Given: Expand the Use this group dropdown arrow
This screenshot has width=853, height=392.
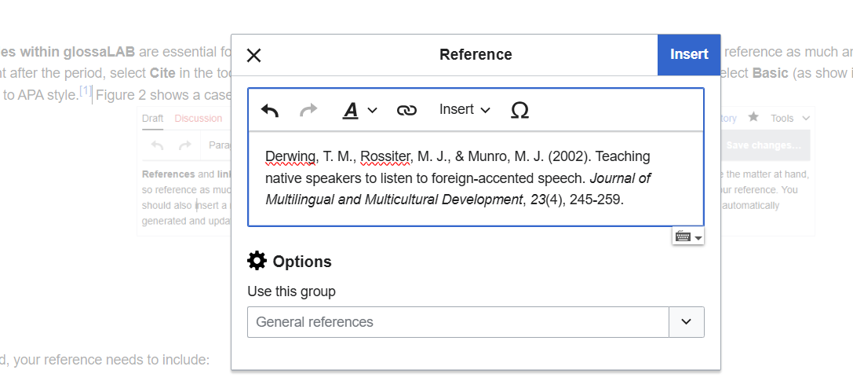Looking at the screenshot, I should (686, 322).
